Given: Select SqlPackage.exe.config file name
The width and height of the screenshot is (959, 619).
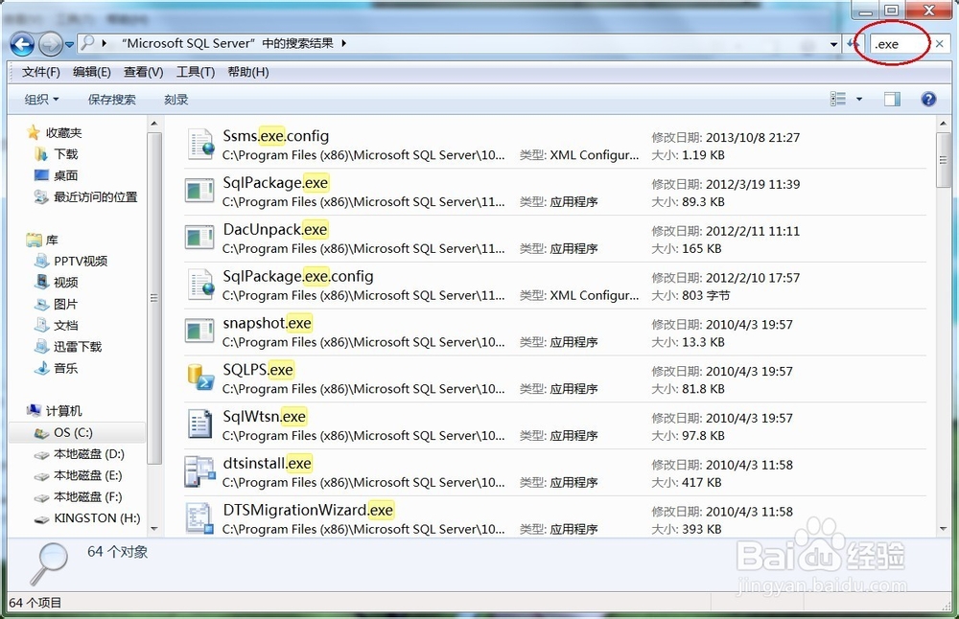Looking at the screenshot, I should 298,276.
